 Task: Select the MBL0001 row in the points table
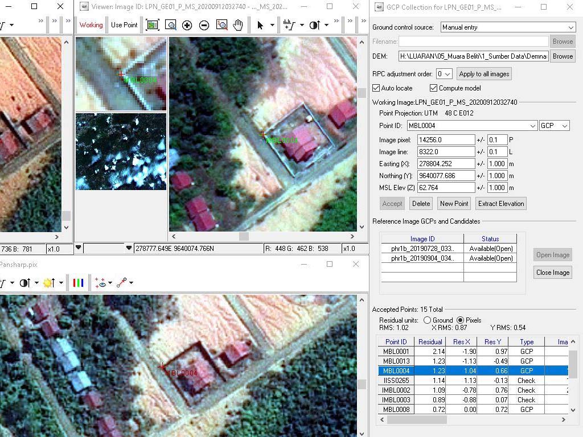pyautogui.click(x=396, y=352)
